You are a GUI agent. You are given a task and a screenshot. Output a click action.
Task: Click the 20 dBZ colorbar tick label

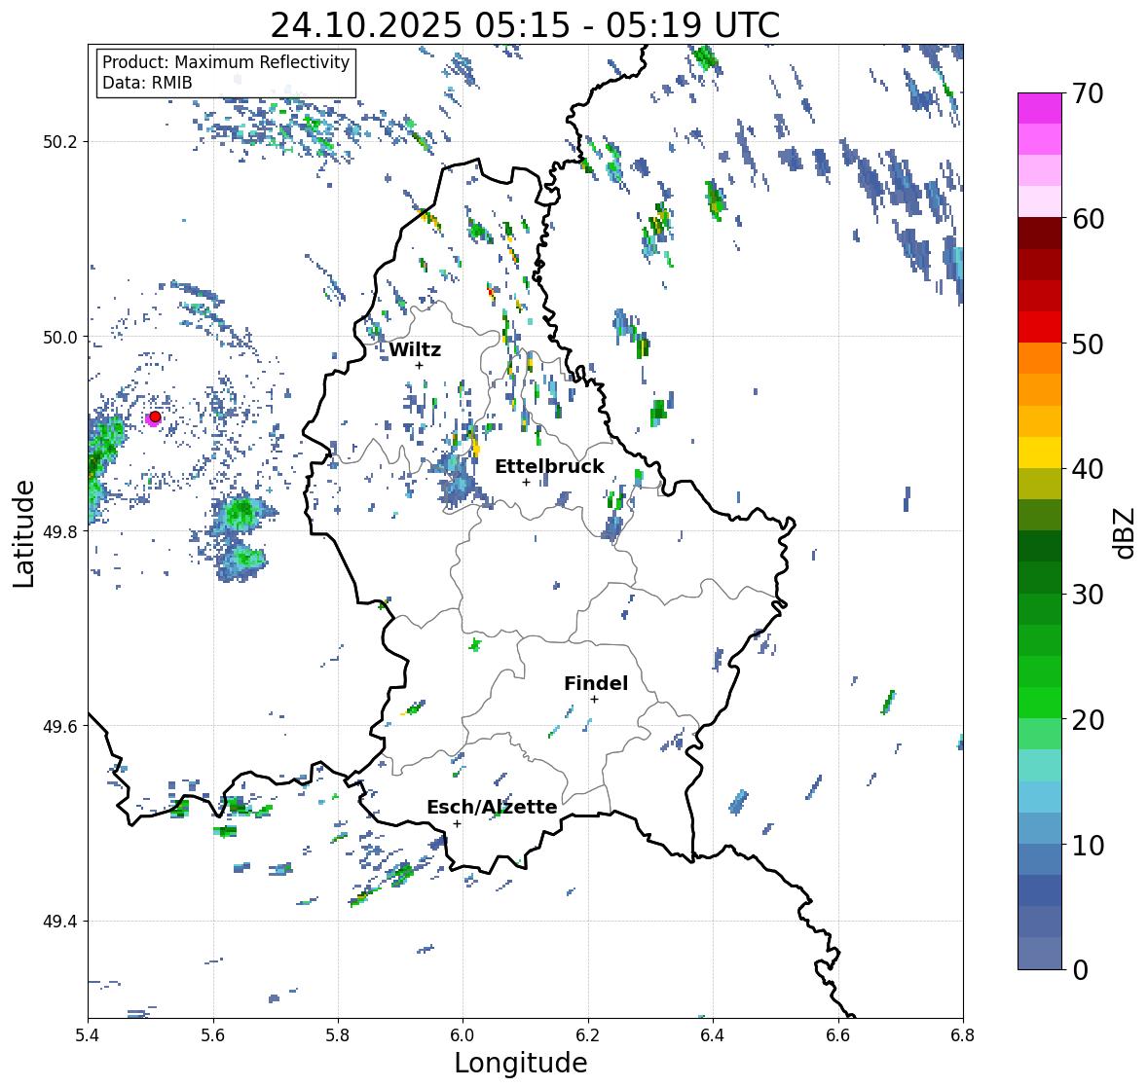[1087, 720]
